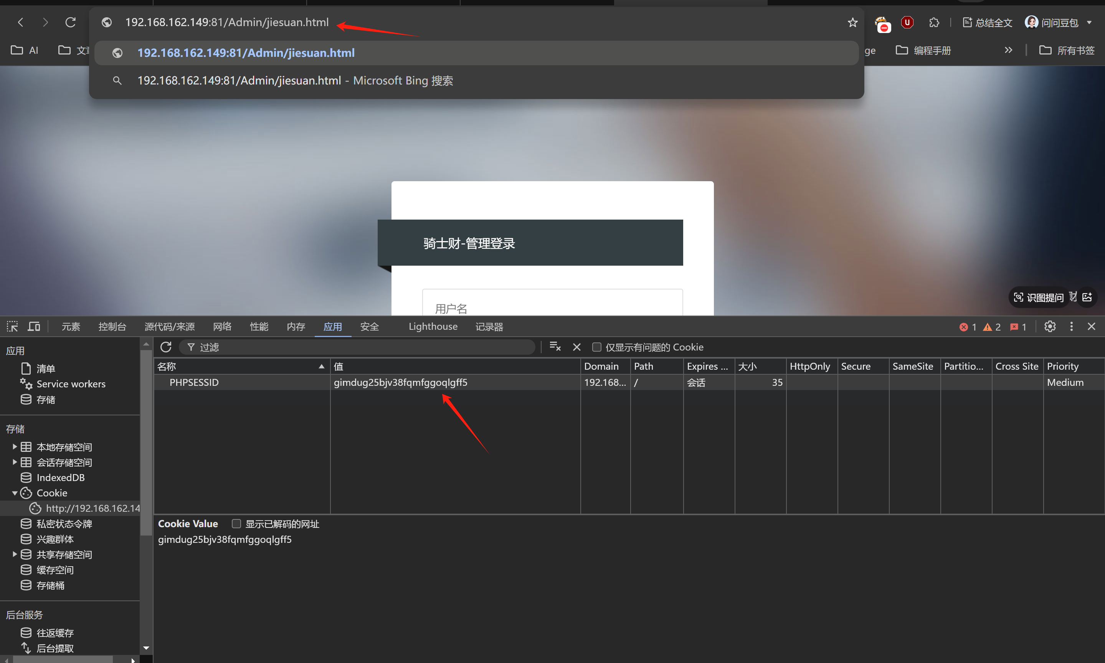
Task: Open the 控制台 tab
Action: coord(112,327)
